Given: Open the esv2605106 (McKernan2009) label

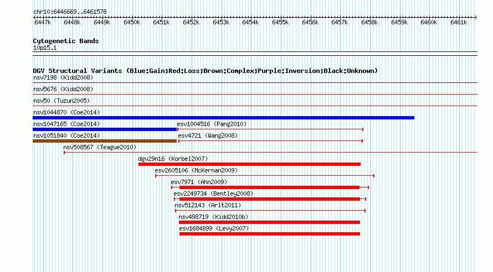Looking at the screenshot, I should pos(196,170).
